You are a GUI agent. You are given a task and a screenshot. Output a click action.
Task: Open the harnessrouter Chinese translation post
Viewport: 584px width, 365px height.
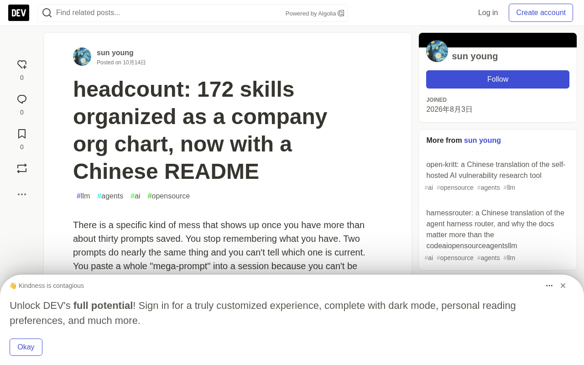pyautogui.click(x=495, y=229)
